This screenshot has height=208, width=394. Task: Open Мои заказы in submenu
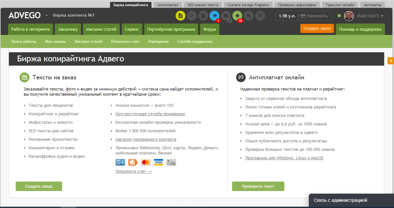55,41
